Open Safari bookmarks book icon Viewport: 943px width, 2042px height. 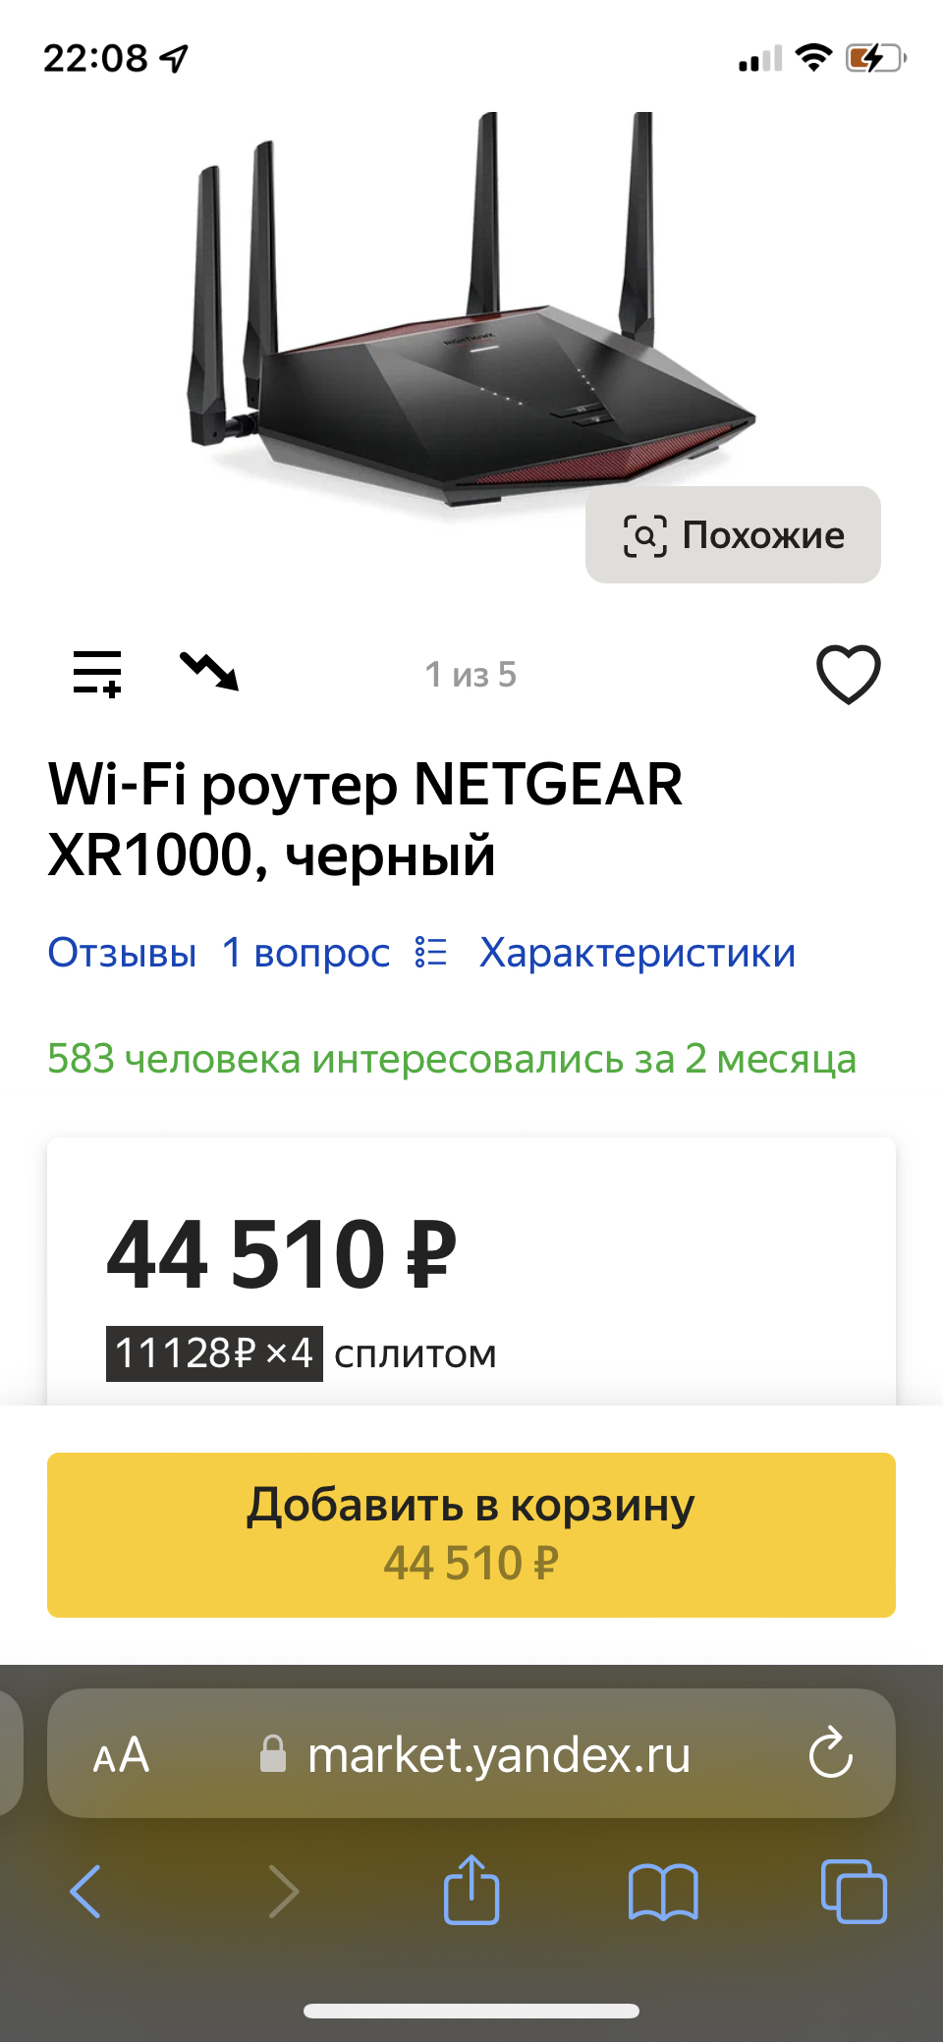[x=663, y=1891]
